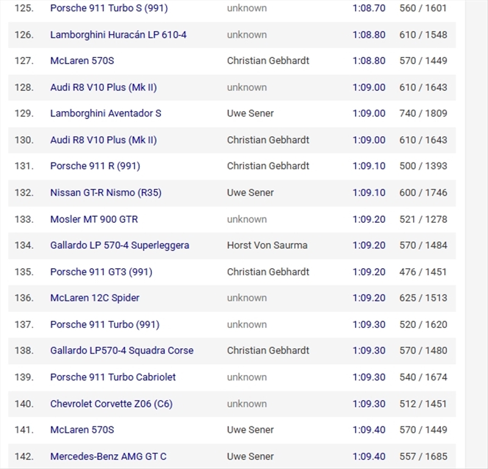The image size is (488, 469).
Task: Go to Nissan GT-R Nismo (R35)
Action: click(106, 192)
